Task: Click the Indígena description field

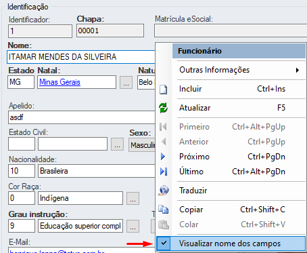Action: click(x=80, y=198)
